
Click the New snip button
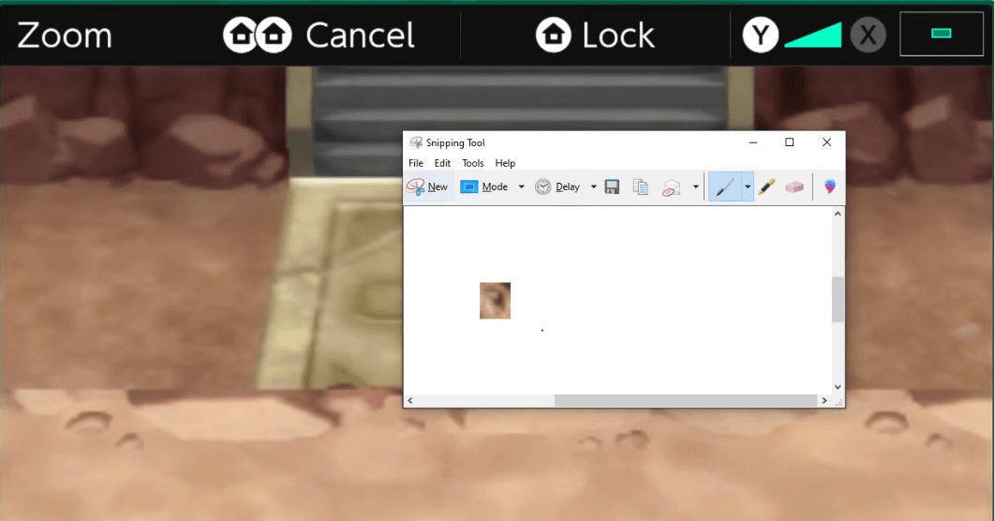tap(428, 187)
